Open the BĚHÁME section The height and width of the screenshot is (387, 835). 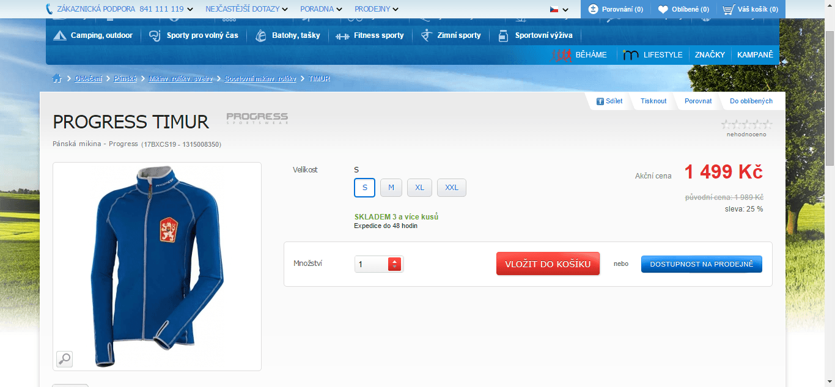[x=579, y=55]
